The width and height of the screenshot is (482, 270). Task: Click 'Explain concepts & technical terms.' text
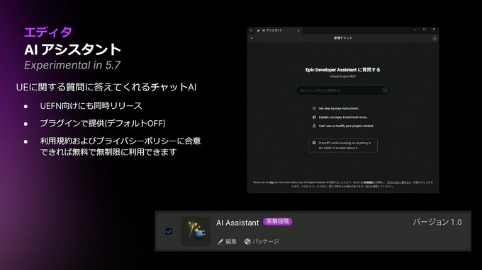point(343,117)
